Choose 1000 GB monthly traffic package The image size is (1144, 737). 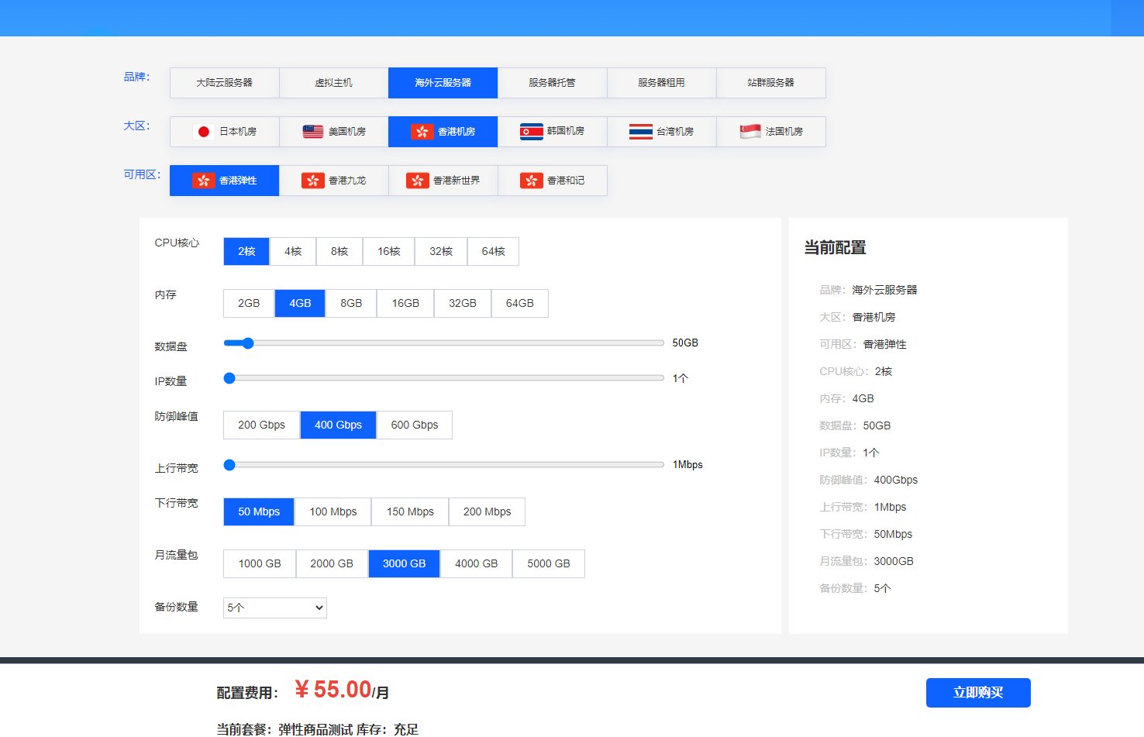pos(260,564)
